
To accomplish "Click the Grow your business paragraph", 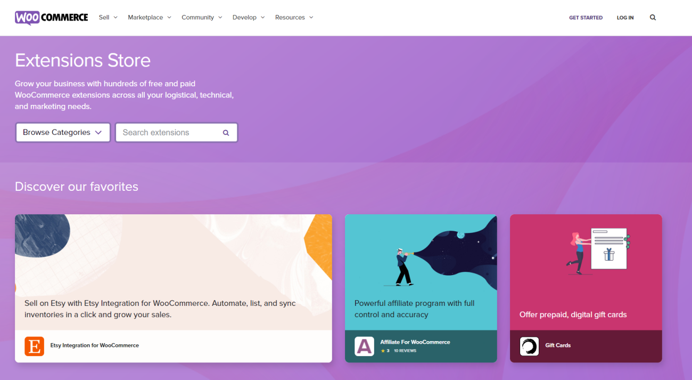I will [124, 95].
